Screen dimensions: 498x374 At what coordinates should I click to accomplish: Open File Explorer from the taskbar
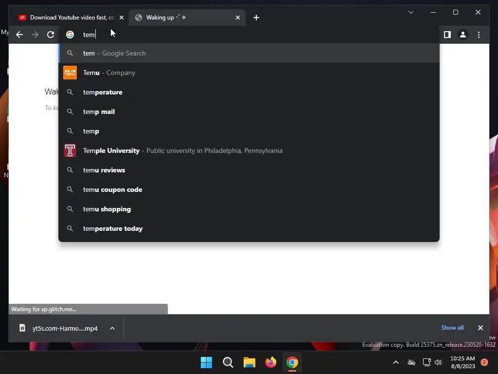(x=249, y=362)
